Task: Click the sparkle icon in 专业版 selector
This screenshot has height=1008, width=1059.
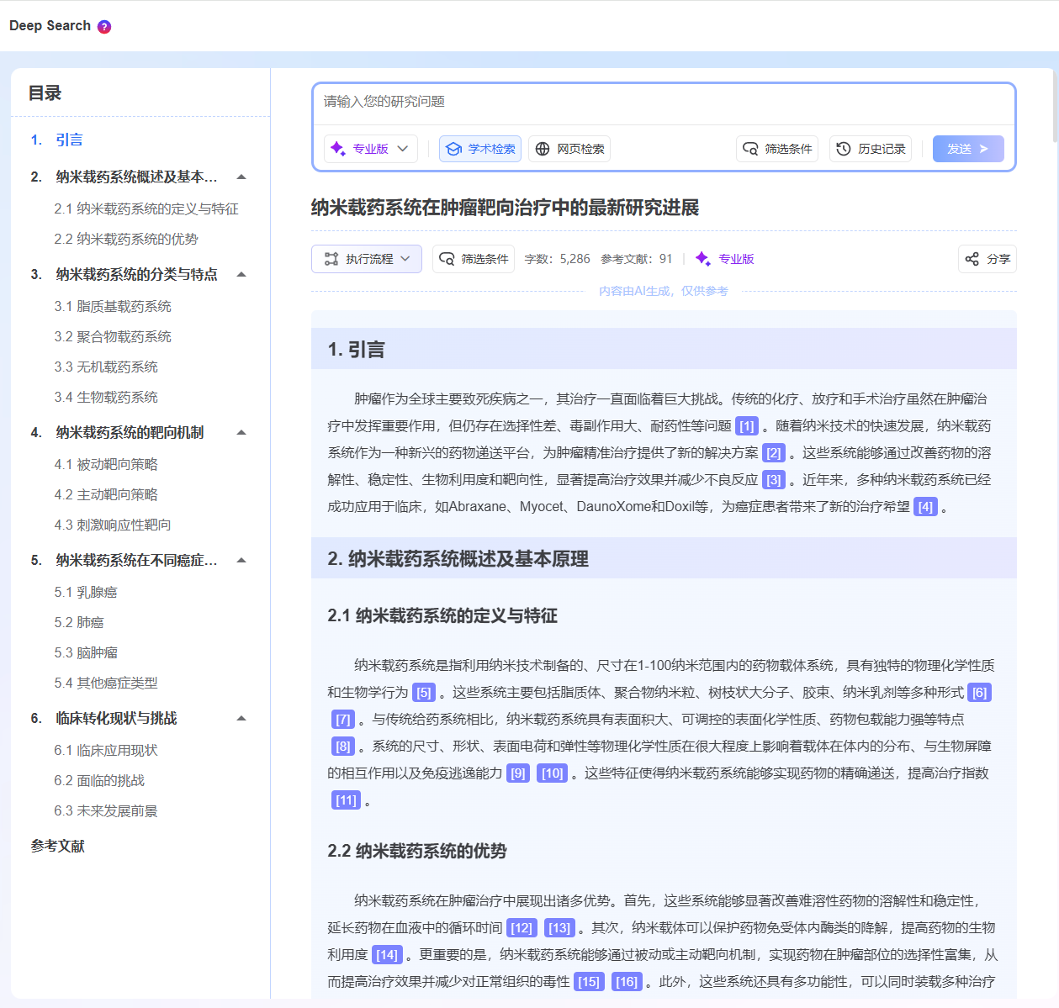Action: point(338,149)
